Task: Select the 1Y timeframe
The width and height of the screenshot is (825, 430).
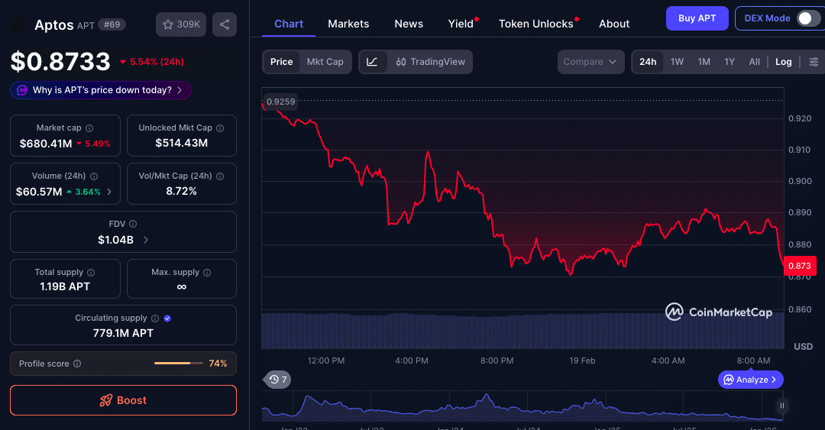Action: [x=730, y=62]
